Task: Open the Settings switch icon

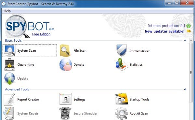Action: 66,99
